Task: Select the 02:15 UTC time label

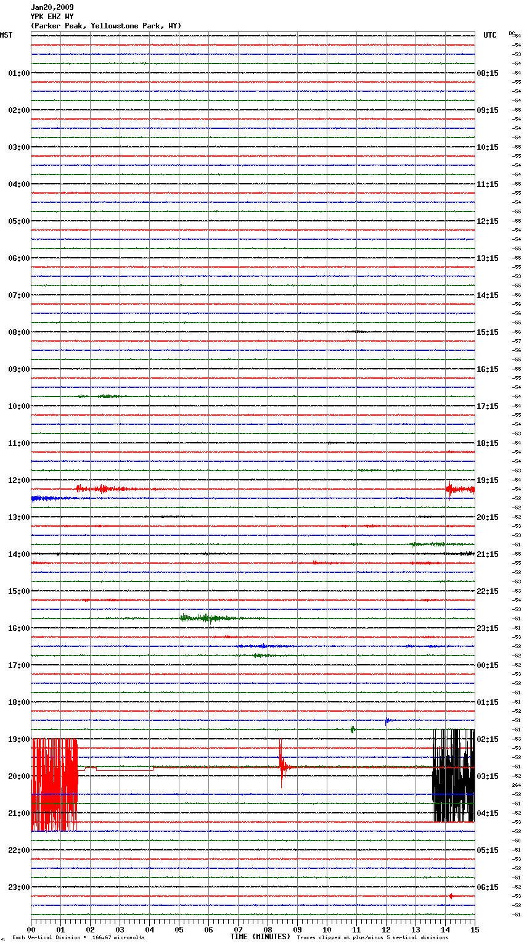Action: pyautogui.click(x=488, y=739)
